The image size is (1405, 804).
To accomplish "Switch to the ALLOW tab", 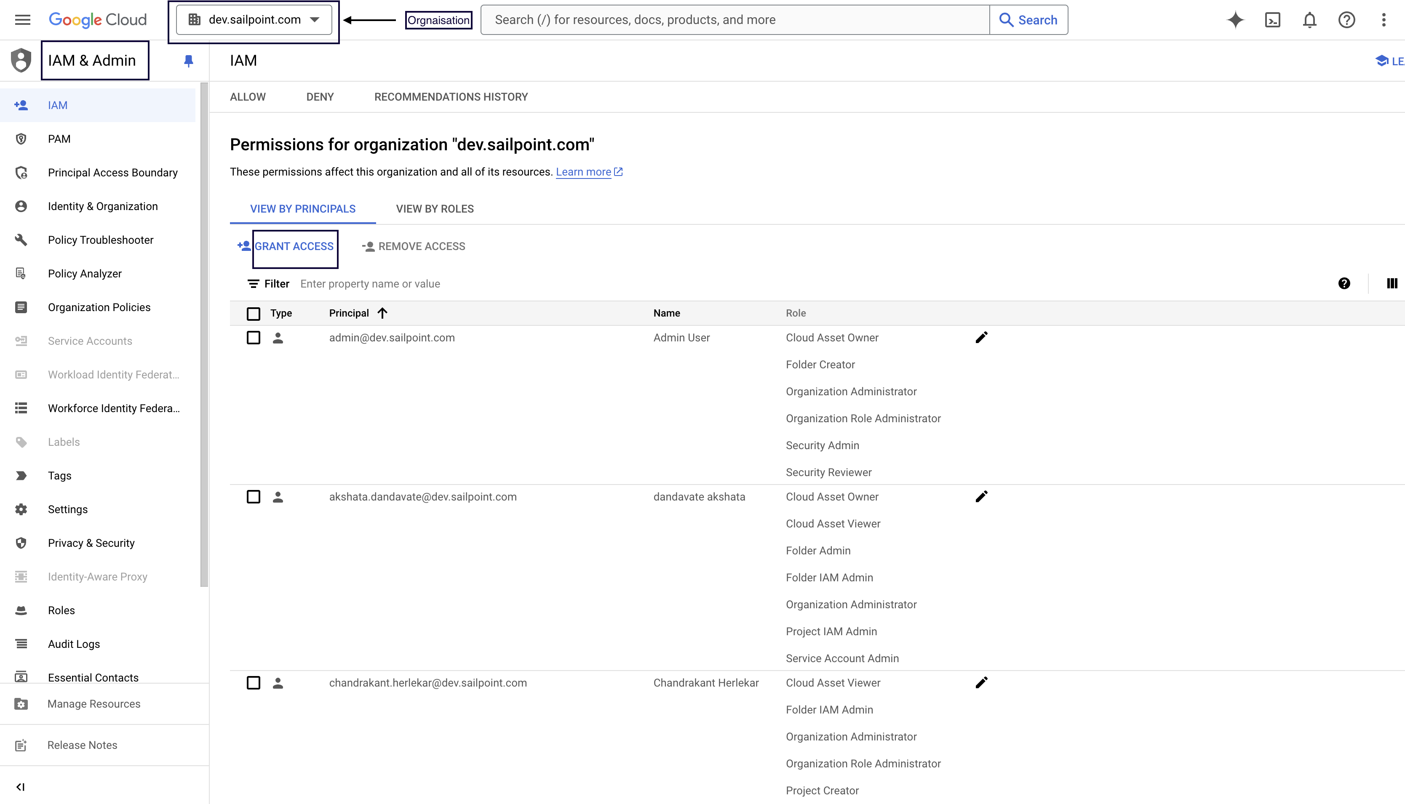I will coord(248,97).
